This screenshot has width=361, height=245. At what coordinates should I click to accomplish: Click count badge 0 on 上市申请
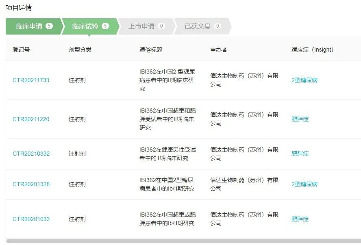[x=161, y=26]
